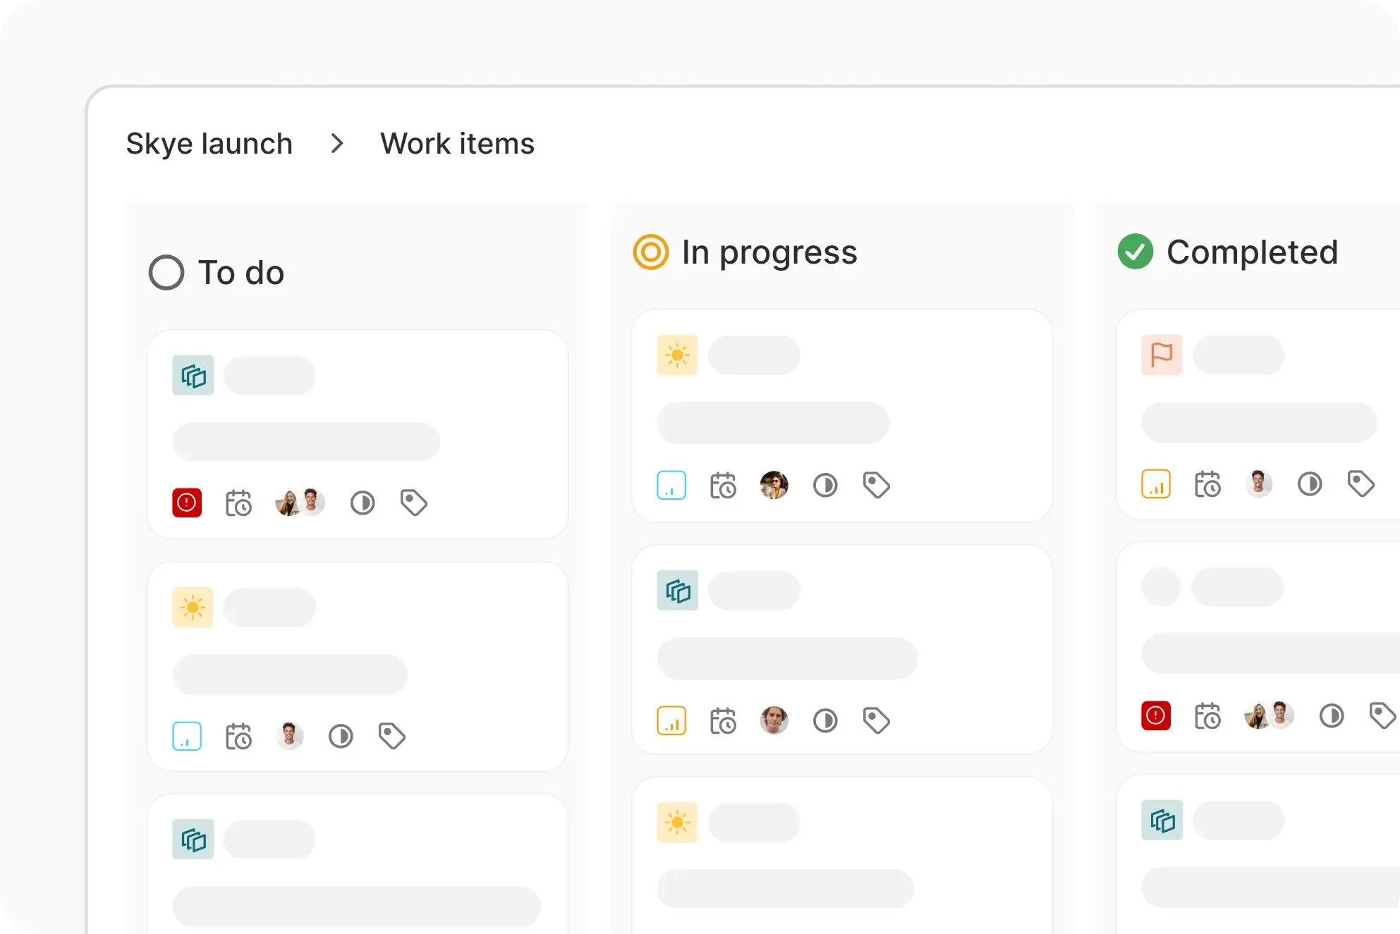Click the tag label icon on first In progress card
The height and width of the screenshot is (934, 1400).
coord(876,485)
